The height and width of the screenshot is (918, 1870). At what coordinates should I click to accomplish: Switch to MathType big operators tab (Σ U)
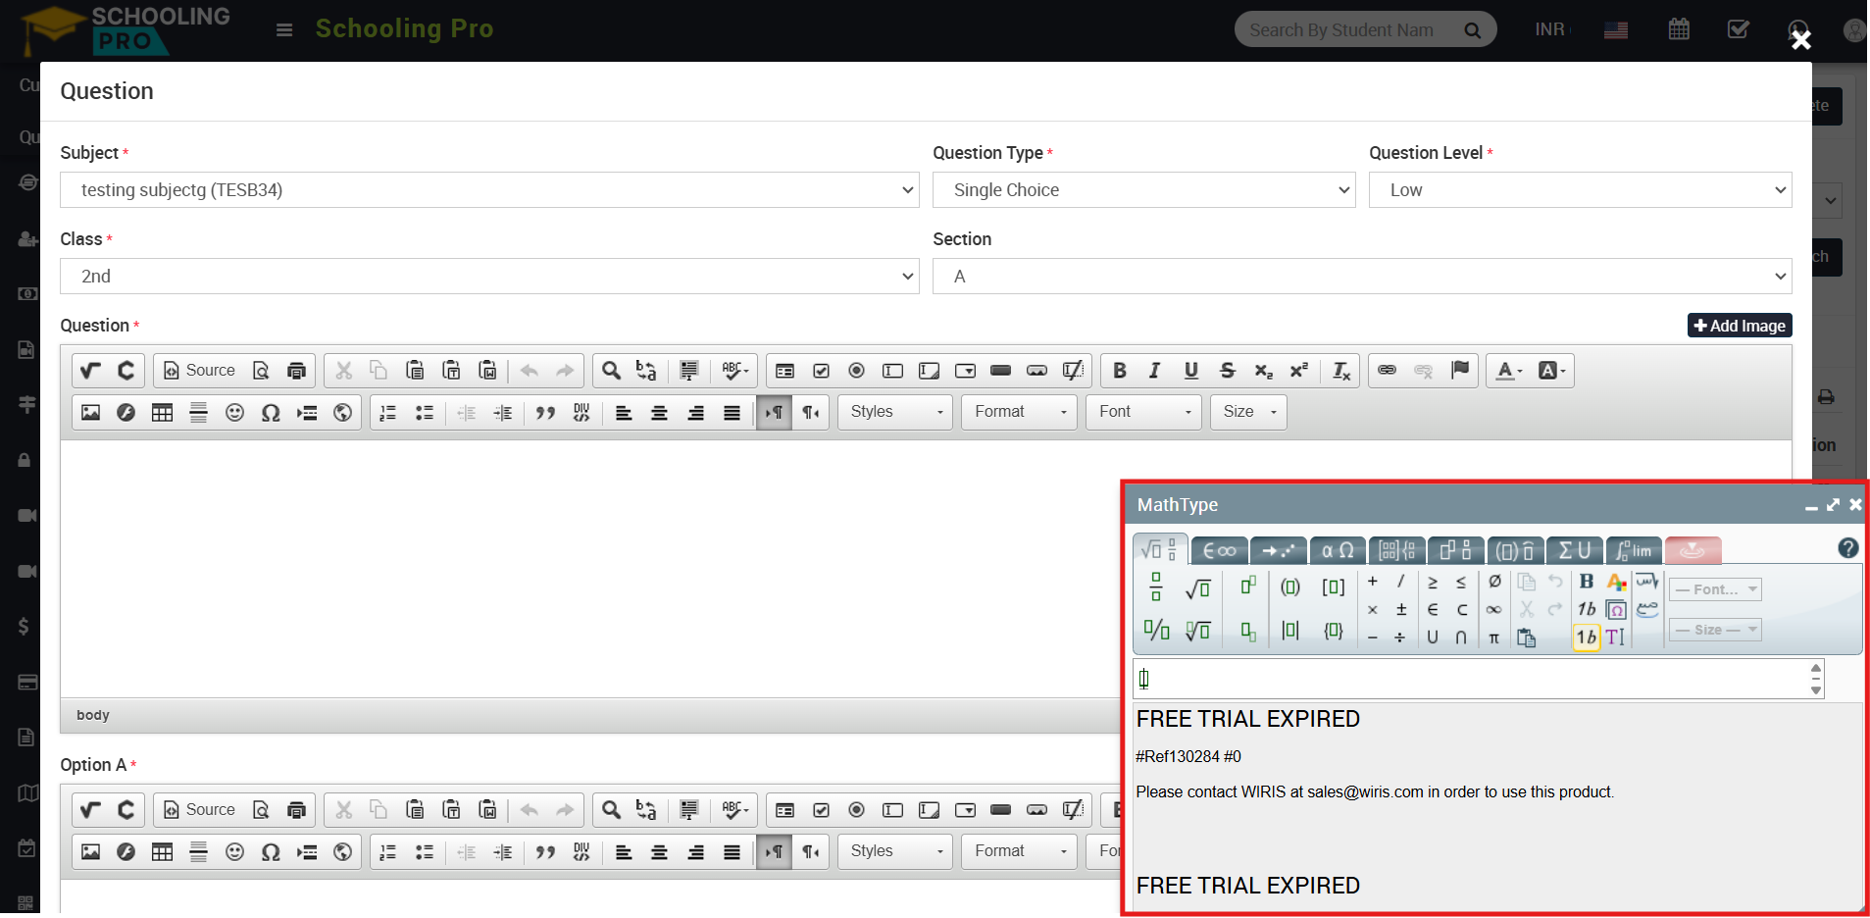coord(1575,550)
